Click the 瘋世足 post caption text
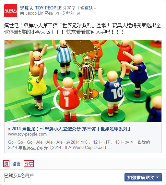The width and height of the screenshot is (166, 185). pos(82,29)
